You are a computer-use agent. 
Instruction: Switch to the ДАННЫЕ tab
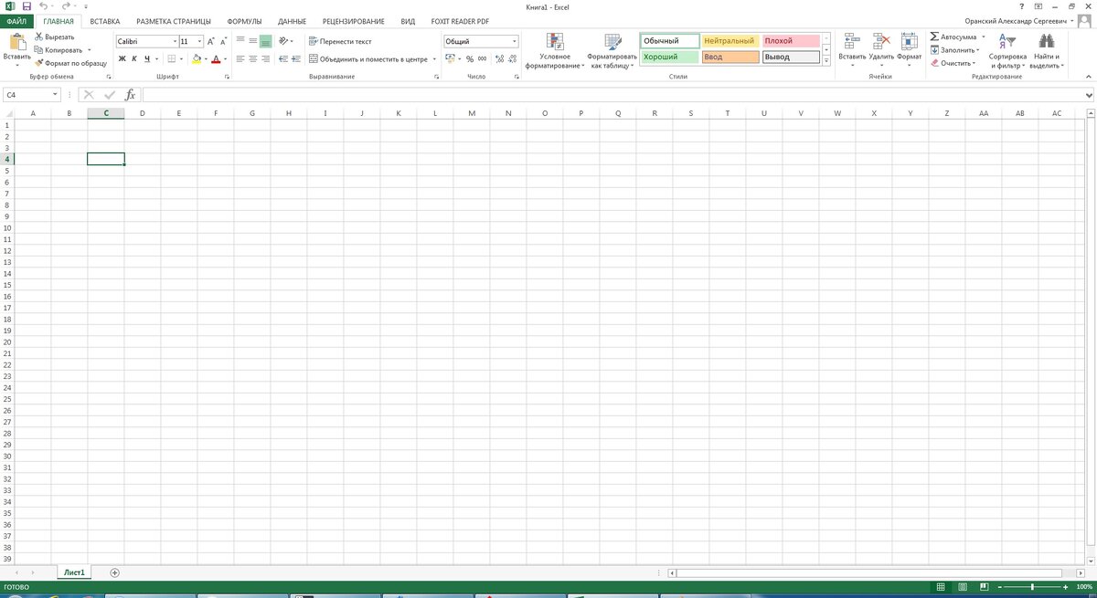pos(292,20)
